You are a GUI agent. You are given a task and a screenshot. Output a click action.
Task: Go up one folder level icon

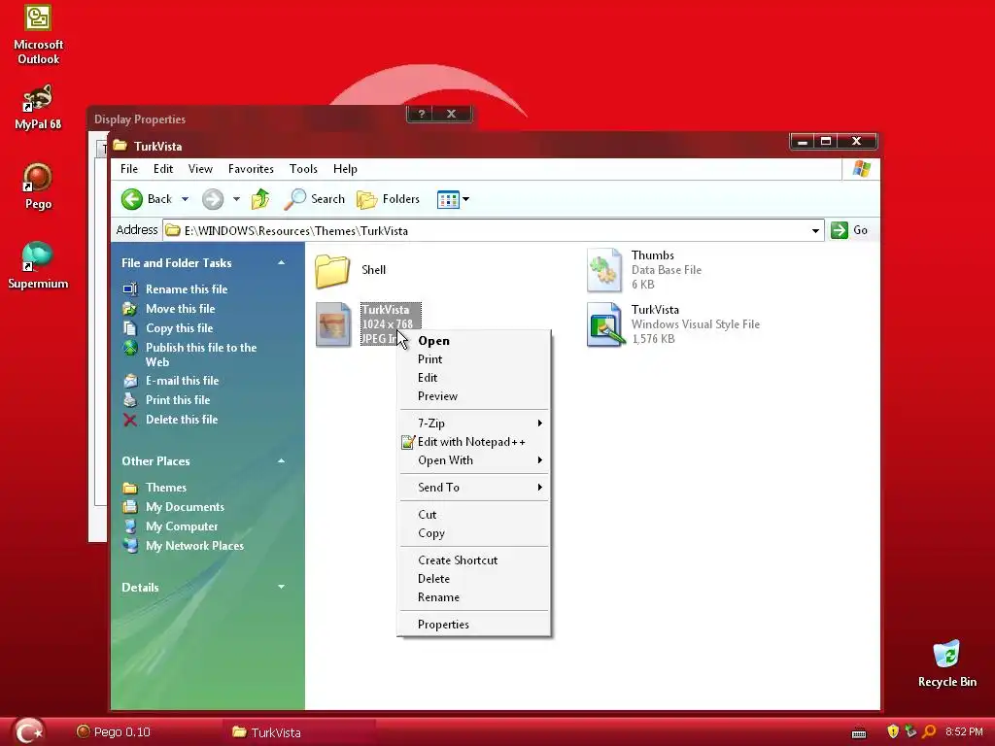(x=260, y=199)
